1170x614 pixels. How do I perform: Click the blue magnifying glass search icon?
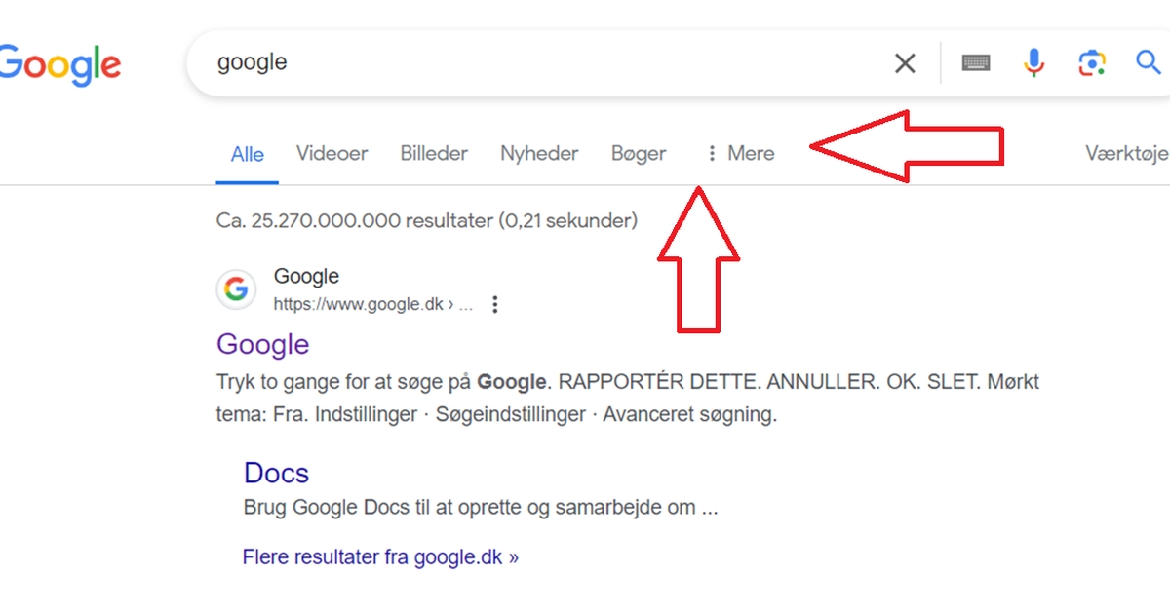coord(1149,62)
